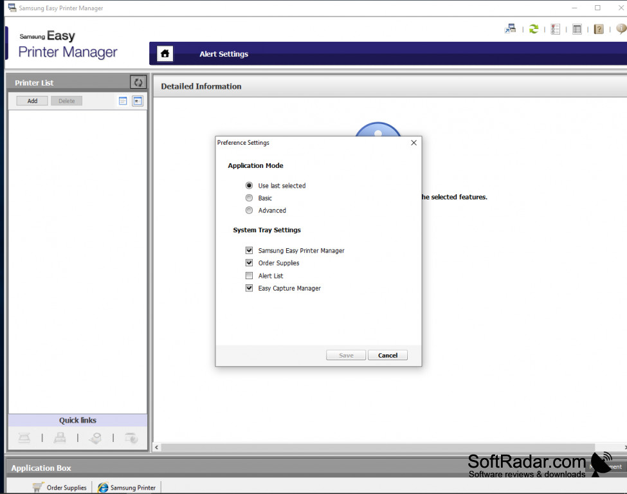Viewport: 627px width, 494px height.
Task: Maximize the Samsung Easy Printer Manager window
Action: pos(597,8)
